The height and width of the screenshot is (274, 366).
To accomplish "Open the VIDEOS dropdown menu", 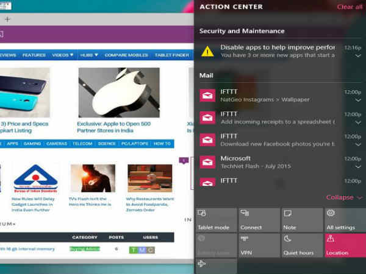I will pos(63,55).
